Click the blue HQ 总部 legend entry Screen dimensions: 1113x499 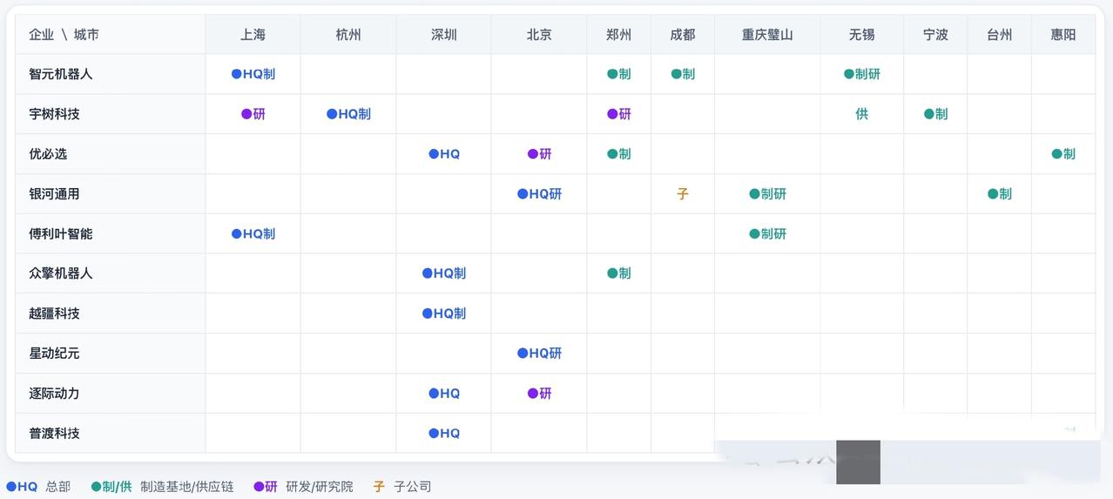38,487
